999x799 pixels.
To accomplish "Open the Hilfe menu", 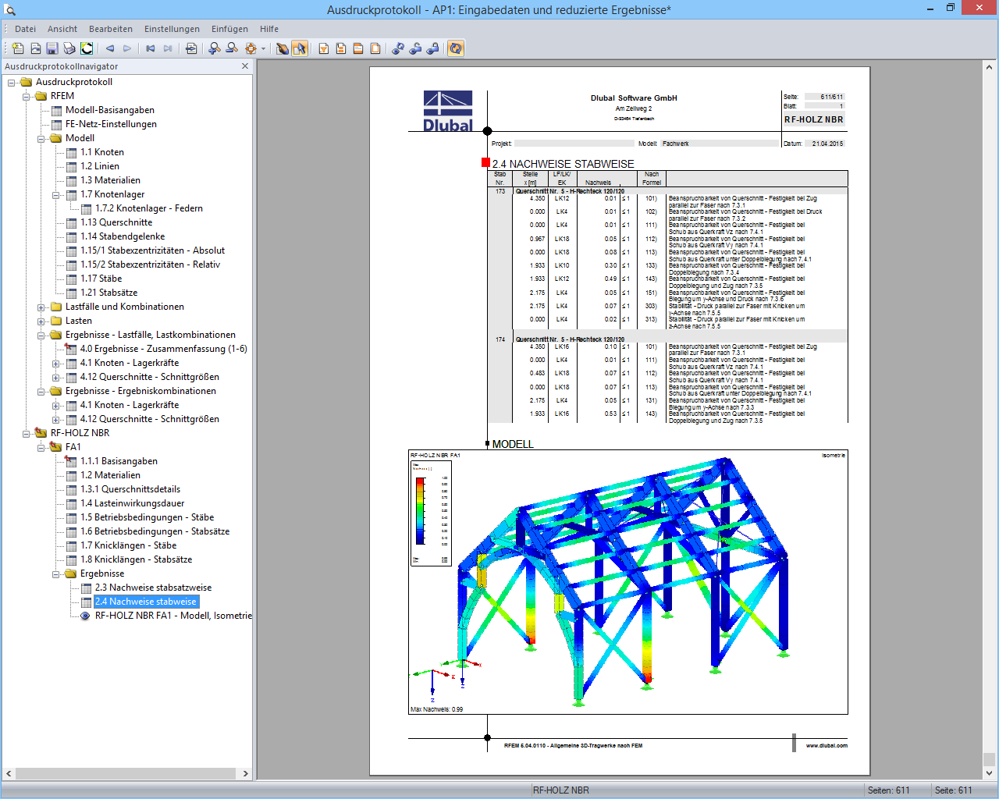I will tap(269, 29).
